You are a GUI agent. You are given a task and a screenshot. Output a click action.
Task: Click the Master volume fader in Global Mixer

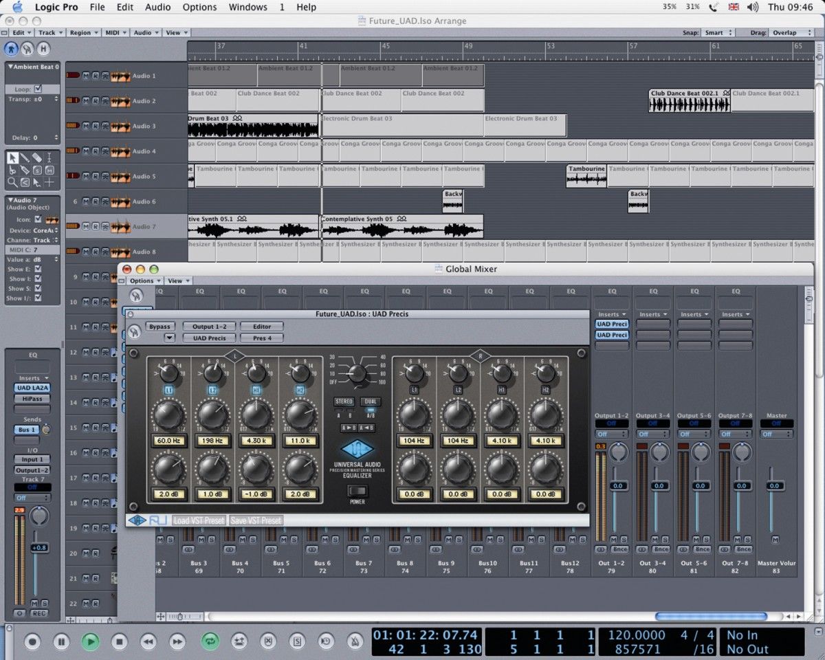click(775, 486)
